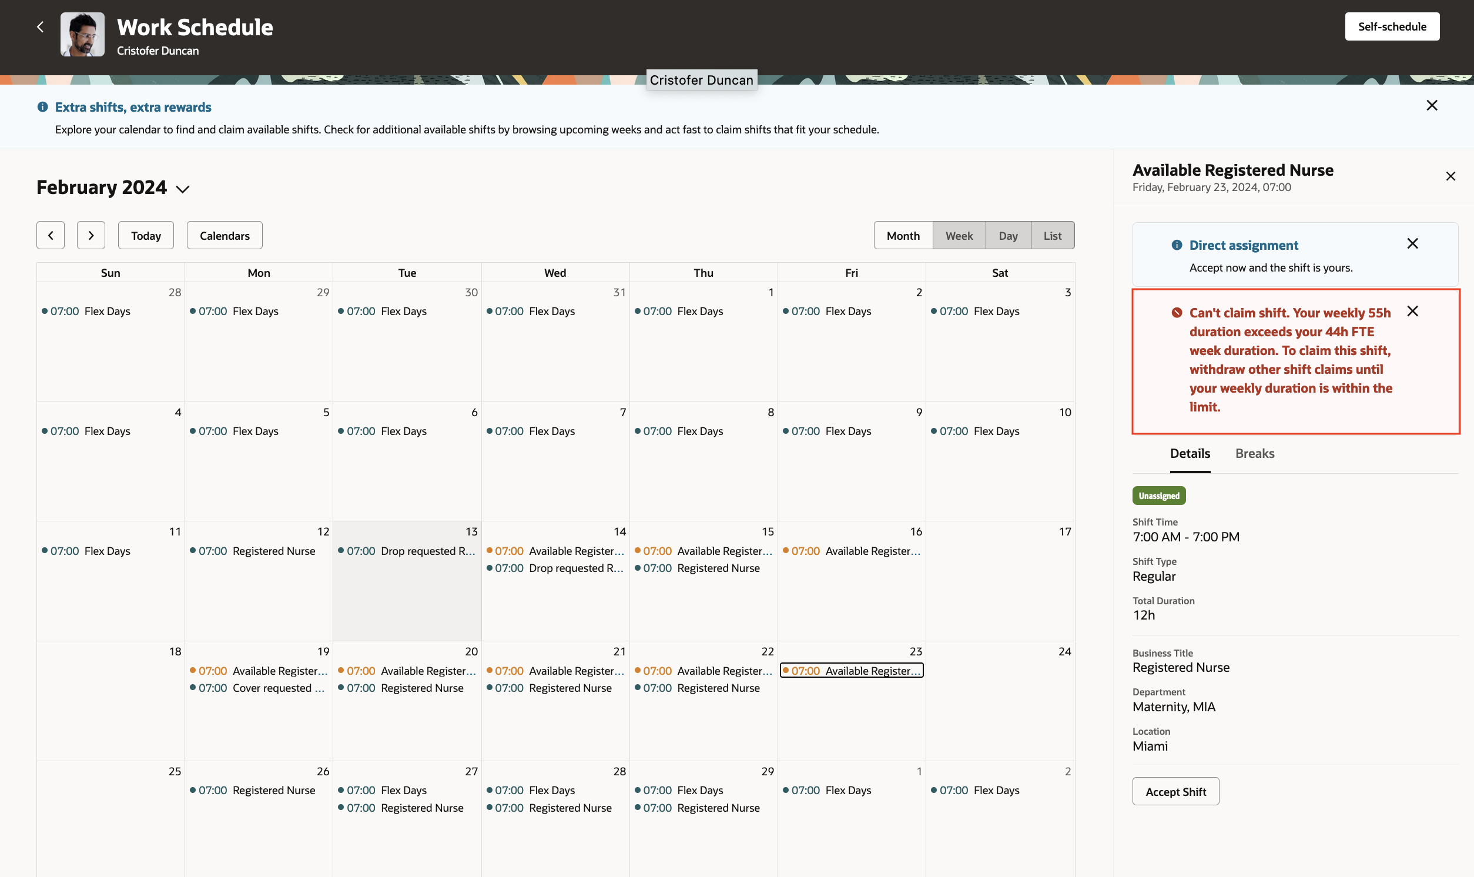Expand the February 2024 month dropdown
Image resolution: width=1474 pixels, height=877 pixels.
point(183,189)
